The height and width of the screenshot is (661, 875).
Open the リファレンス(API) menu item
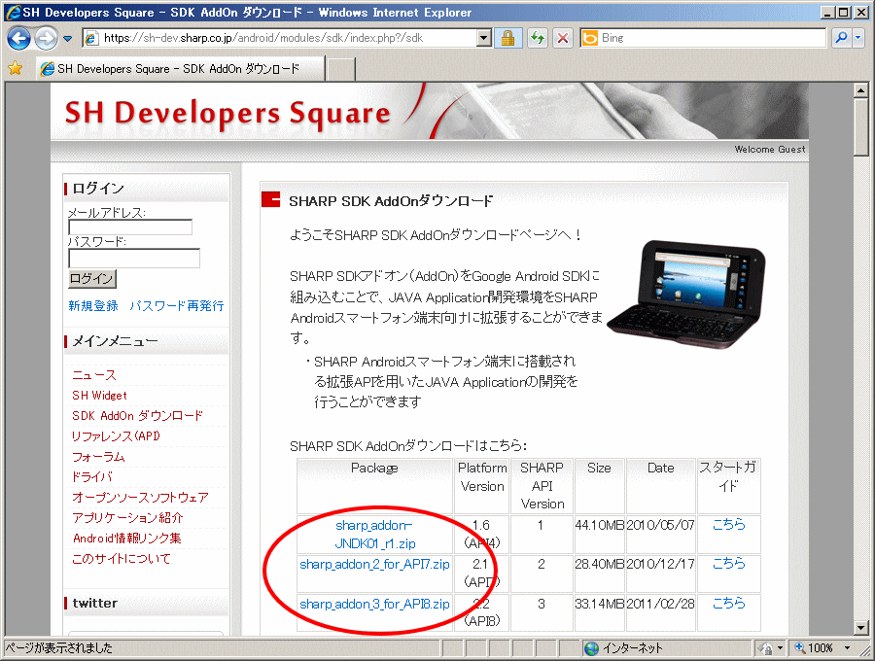pos(116,436)
